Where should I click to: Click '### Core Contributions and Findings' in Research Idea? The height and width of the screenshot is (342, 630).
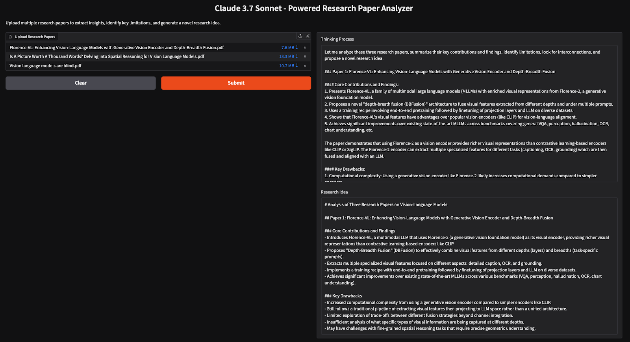[x=359, y=231]
